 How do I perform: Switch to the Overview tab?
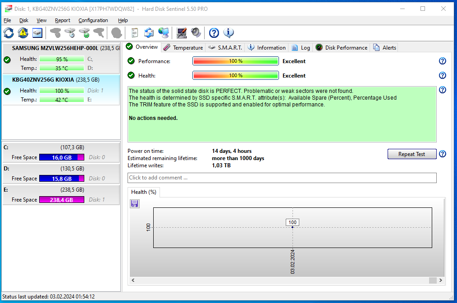coord(142,47)
